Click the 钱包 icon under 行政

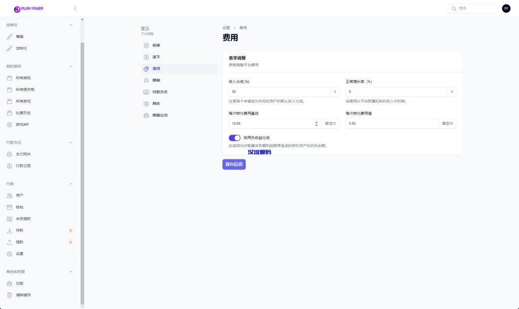pyautogui.click(x=9, y=207)
